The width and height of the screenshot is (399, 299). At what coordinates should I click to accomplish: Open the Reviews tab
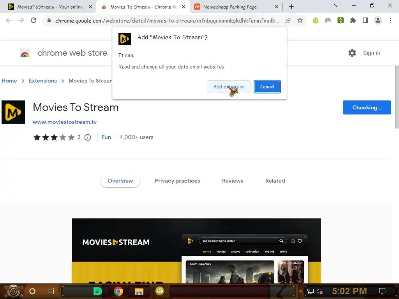coord(233,181)
